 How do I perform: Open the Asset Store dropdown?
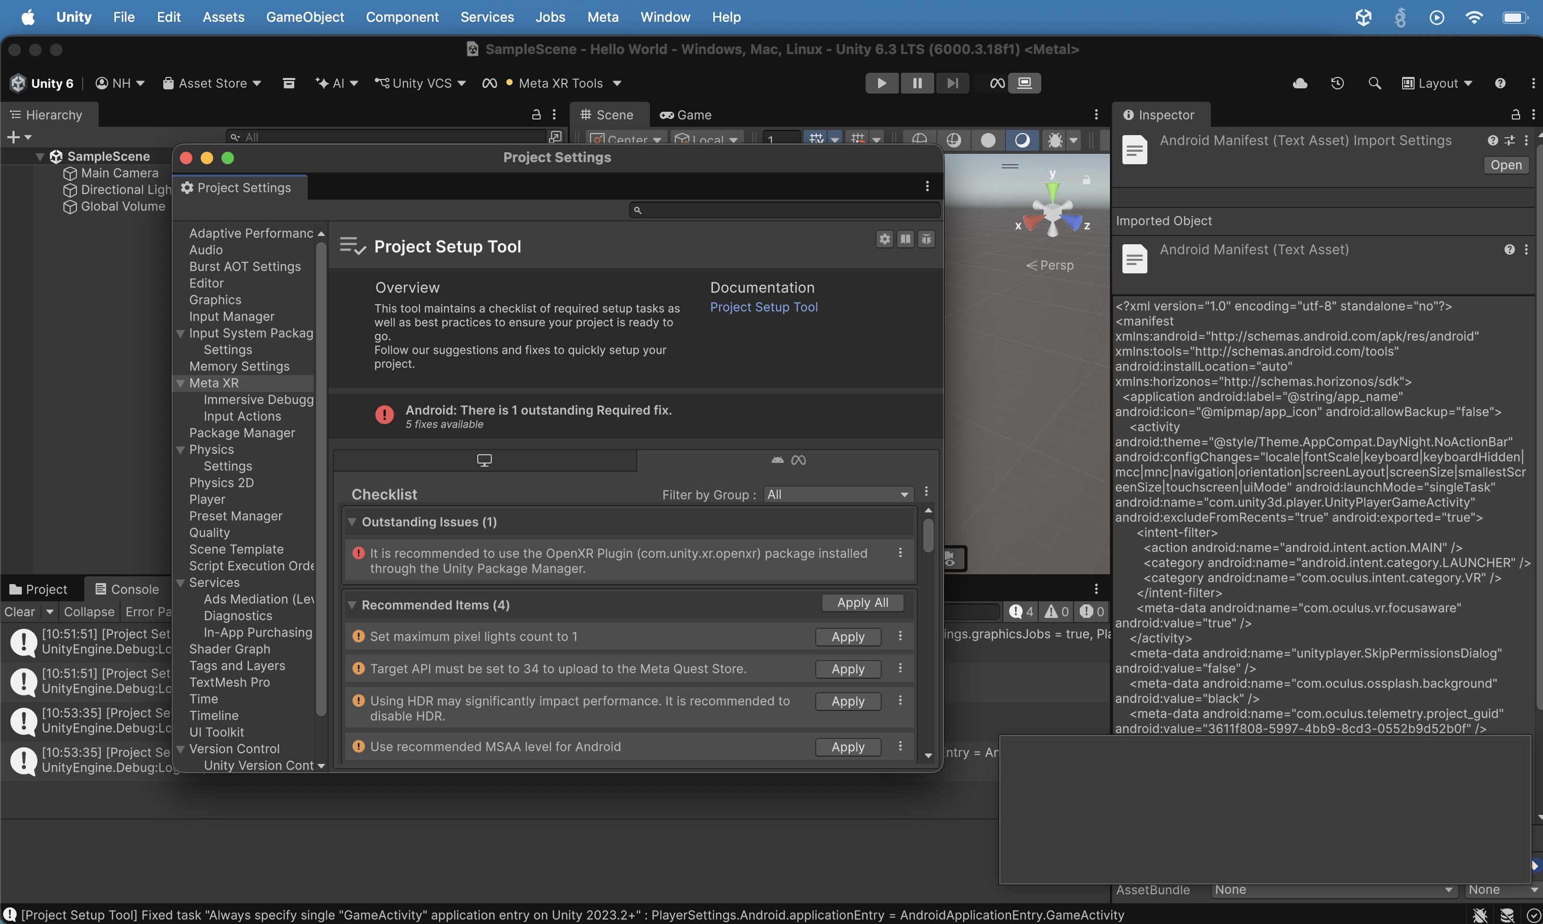212,83
